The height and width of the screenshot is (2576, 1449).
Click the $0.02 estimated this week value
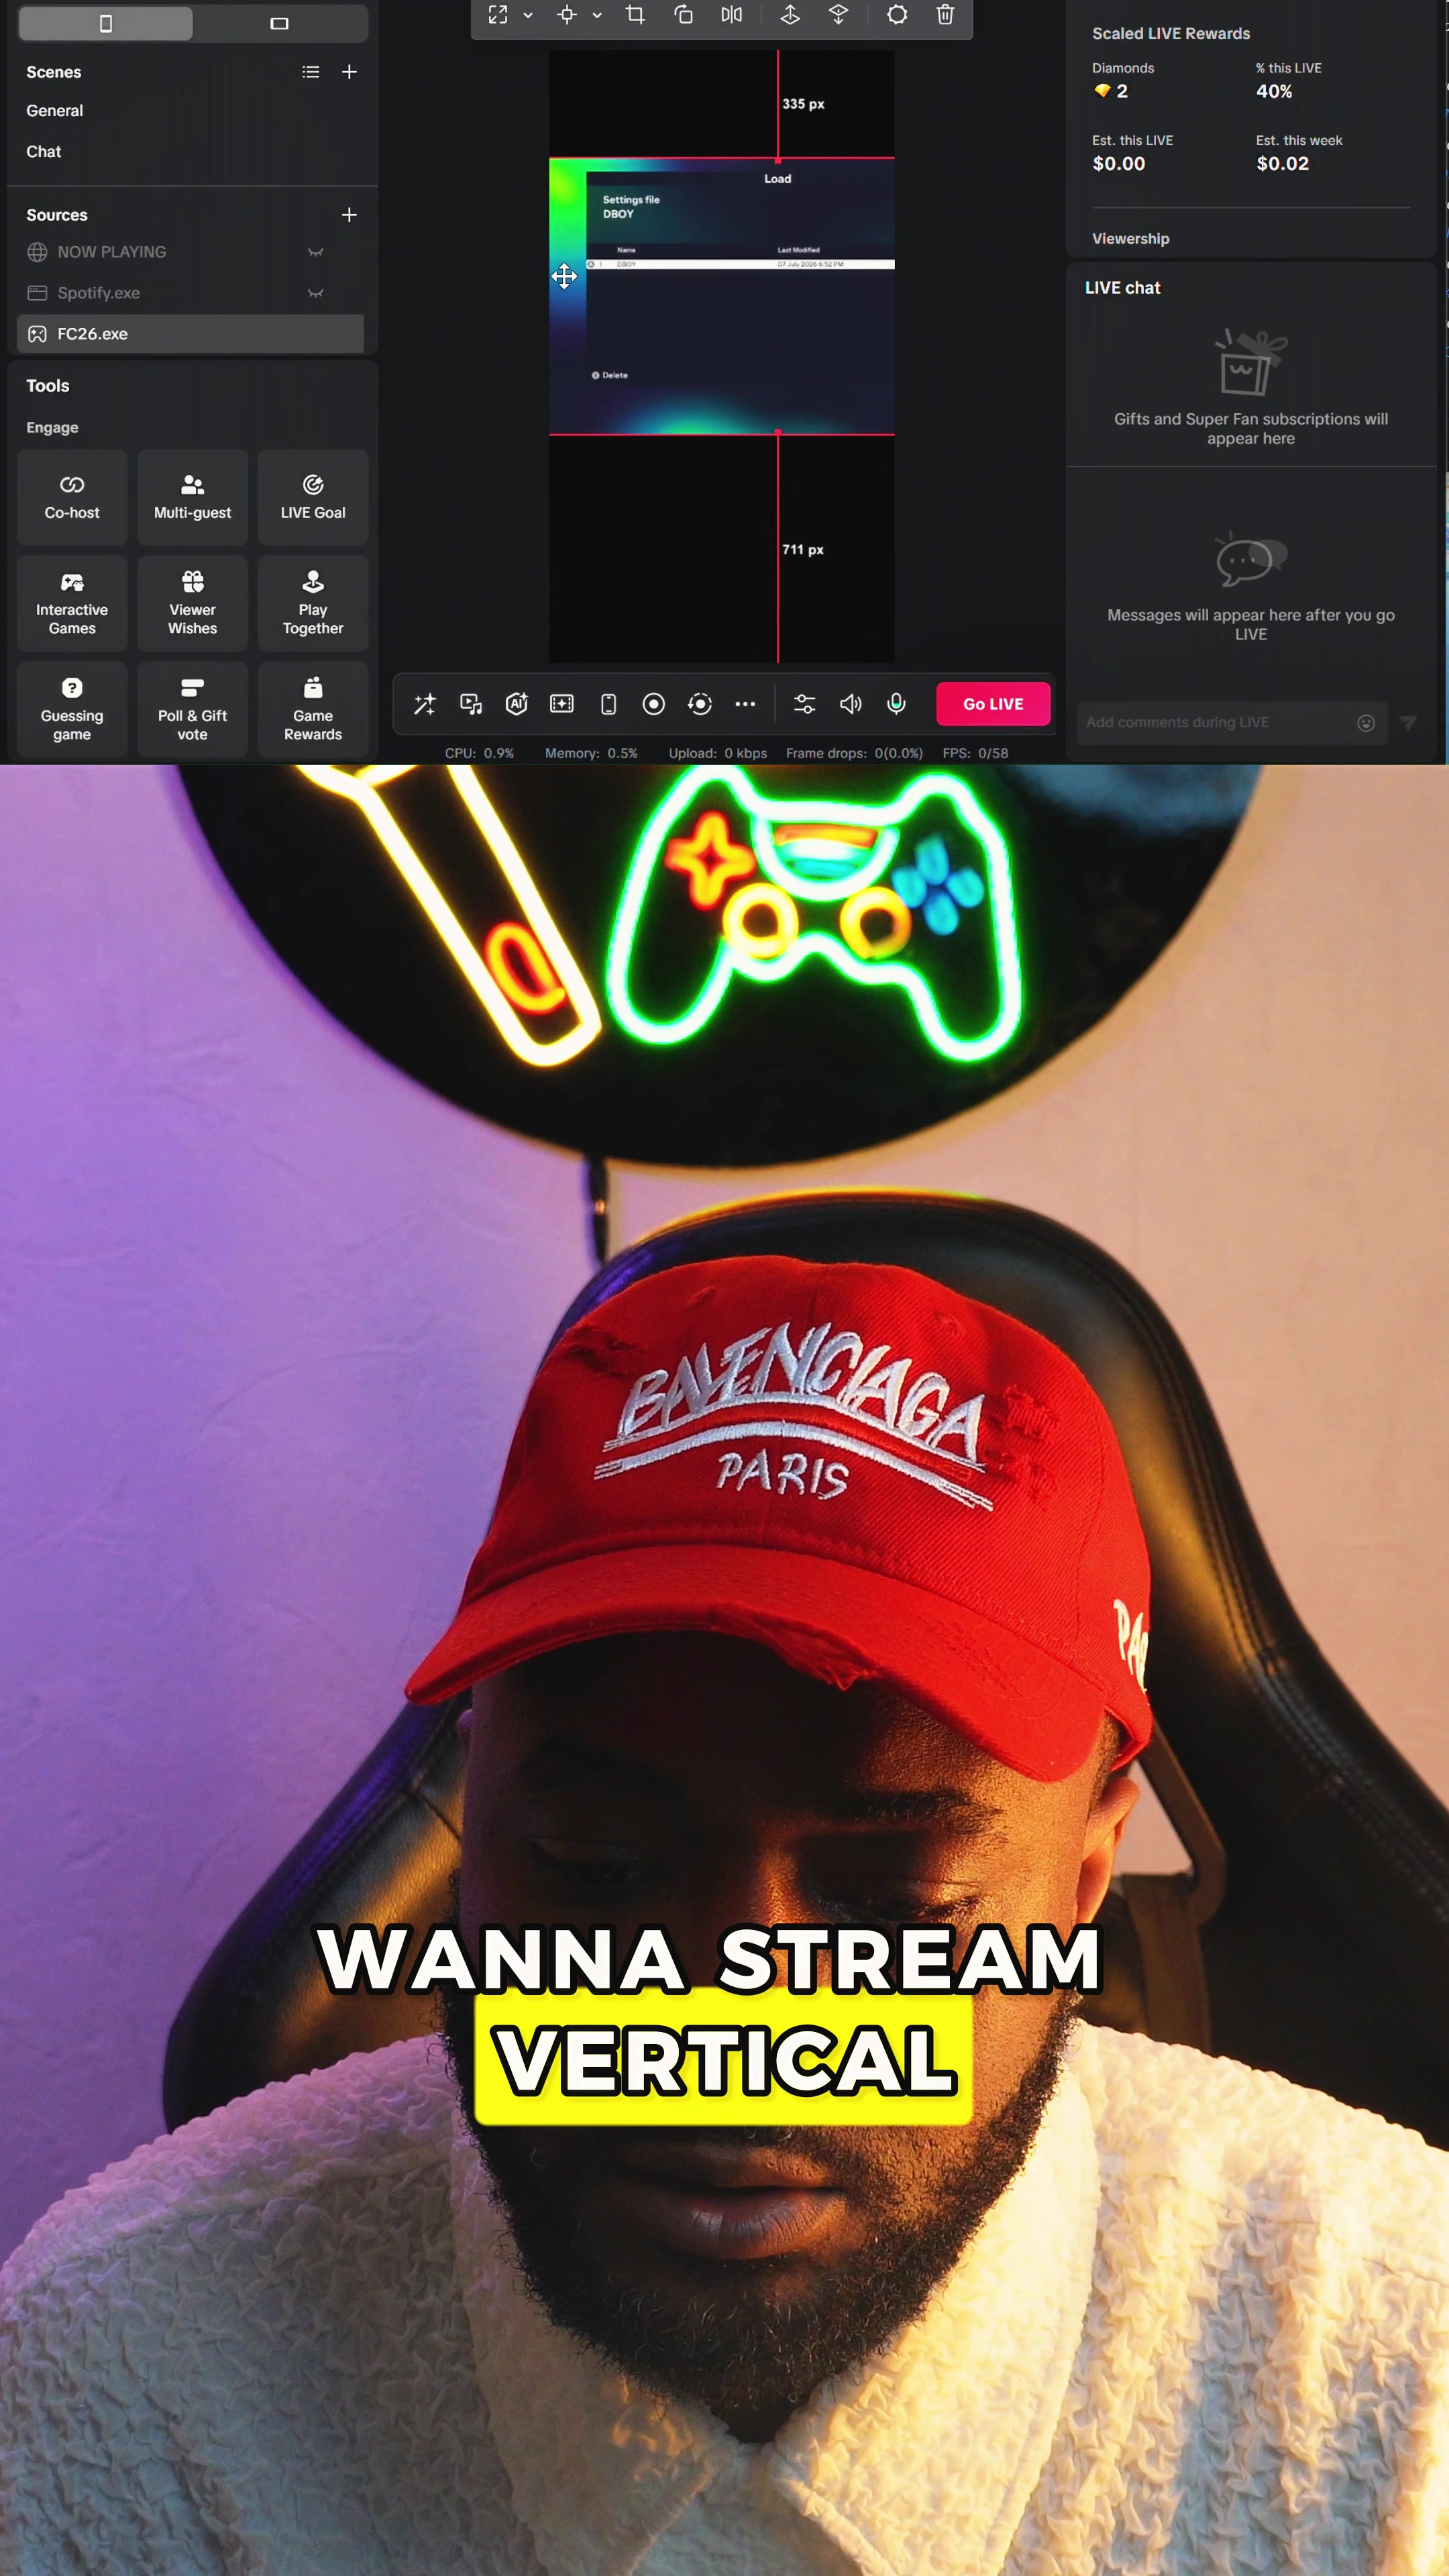coord(1283,164)
